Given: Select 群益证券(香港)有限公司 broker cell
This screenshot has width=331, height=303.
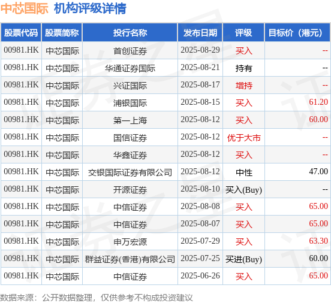Looking at the screenshot, I should (130, 259).
